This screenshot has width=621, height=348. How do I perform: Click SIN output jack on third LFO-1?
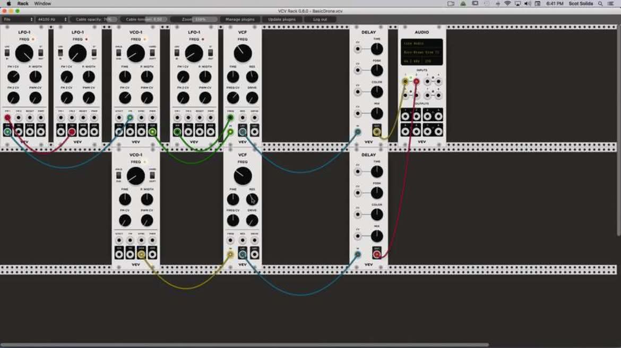click(177, 132)
